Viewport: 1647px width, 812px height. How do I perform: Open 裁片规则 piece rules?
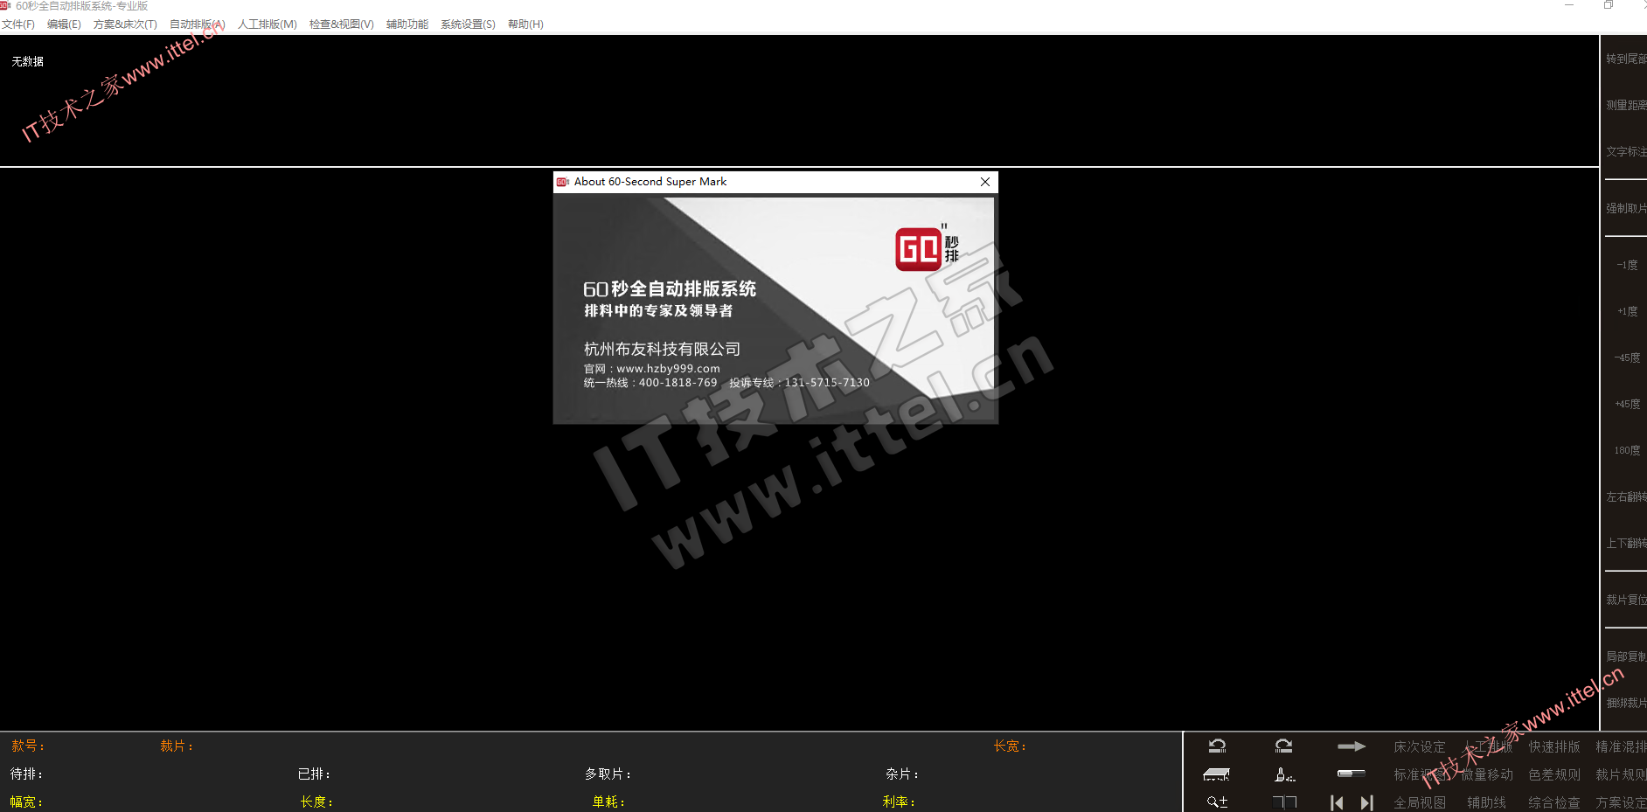1621,774
